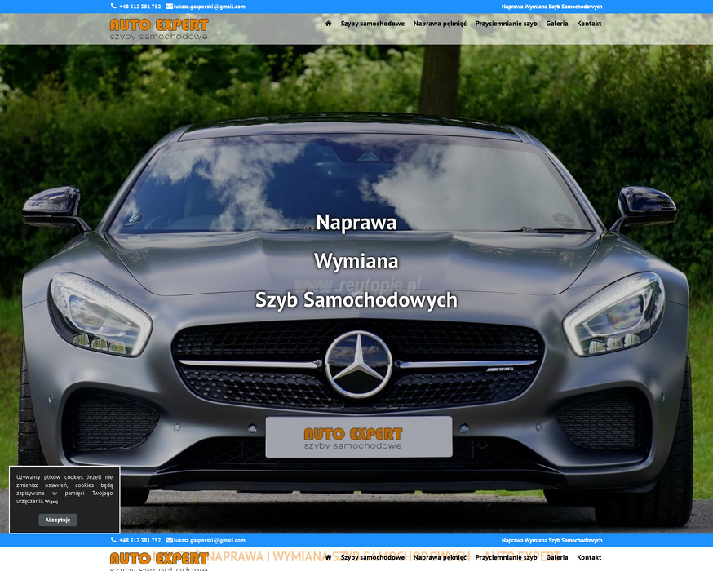Open Przyciemnianie szyb in bottom navigation
713x571 pixels.
click(506, 557)
